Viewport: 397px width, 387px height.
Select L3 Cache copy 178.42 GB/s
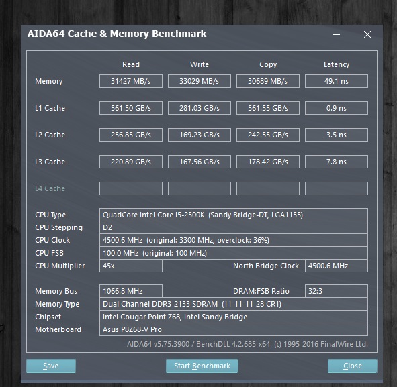[x=268, y=162]
